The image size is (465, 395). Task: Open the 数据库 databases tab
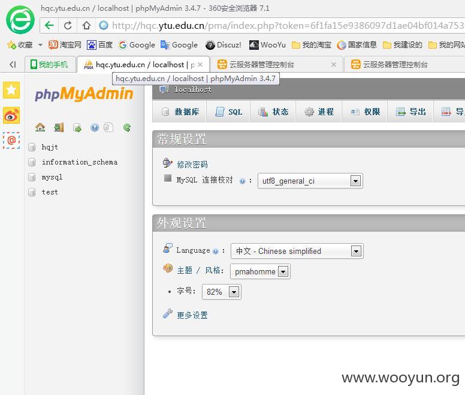tap(179, 112)
